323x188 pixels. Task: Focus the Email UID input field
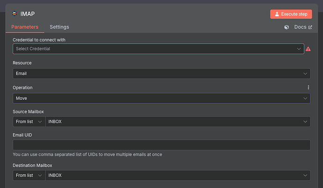[x=161, y=145]
